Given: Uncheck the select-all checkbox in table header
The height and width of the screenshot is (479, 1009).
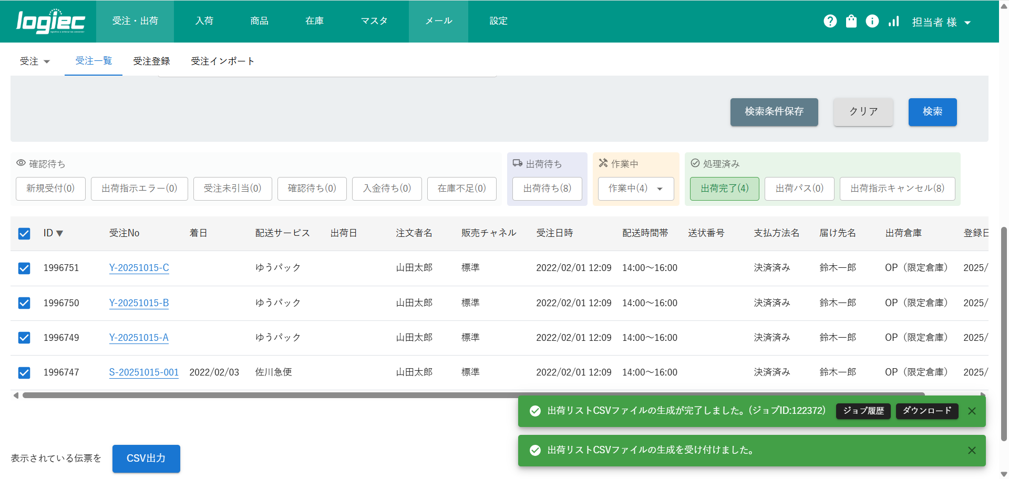Looking at the screenshot, I should point(24,234).
